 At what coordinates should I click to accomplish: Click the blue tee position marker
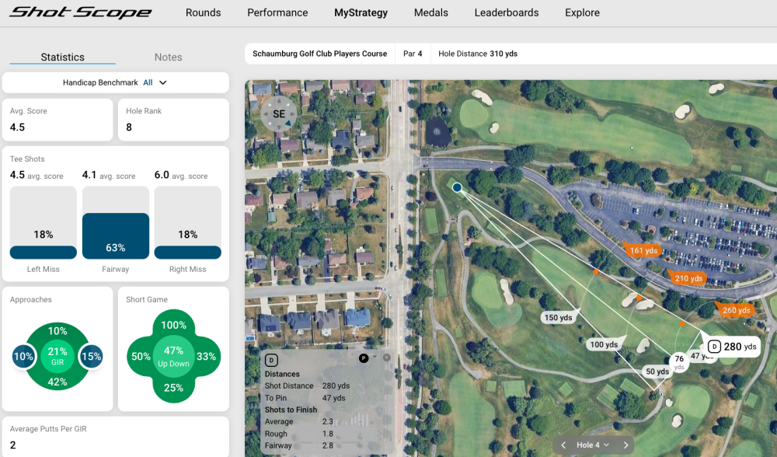tap(457, 187)
